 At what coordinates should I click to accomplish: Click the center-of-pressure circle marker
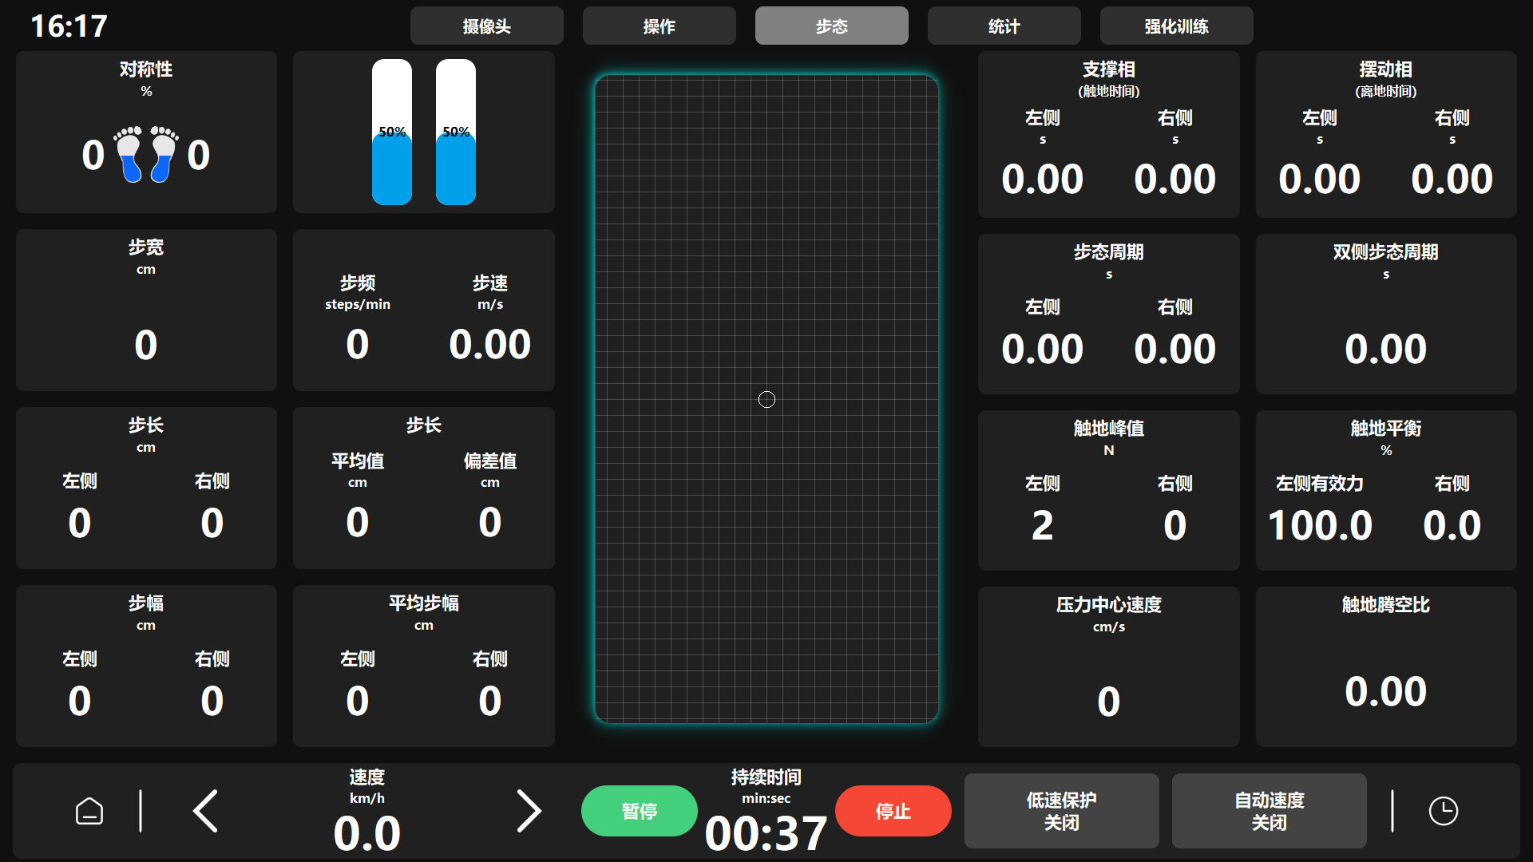click(x=766, y=399)
